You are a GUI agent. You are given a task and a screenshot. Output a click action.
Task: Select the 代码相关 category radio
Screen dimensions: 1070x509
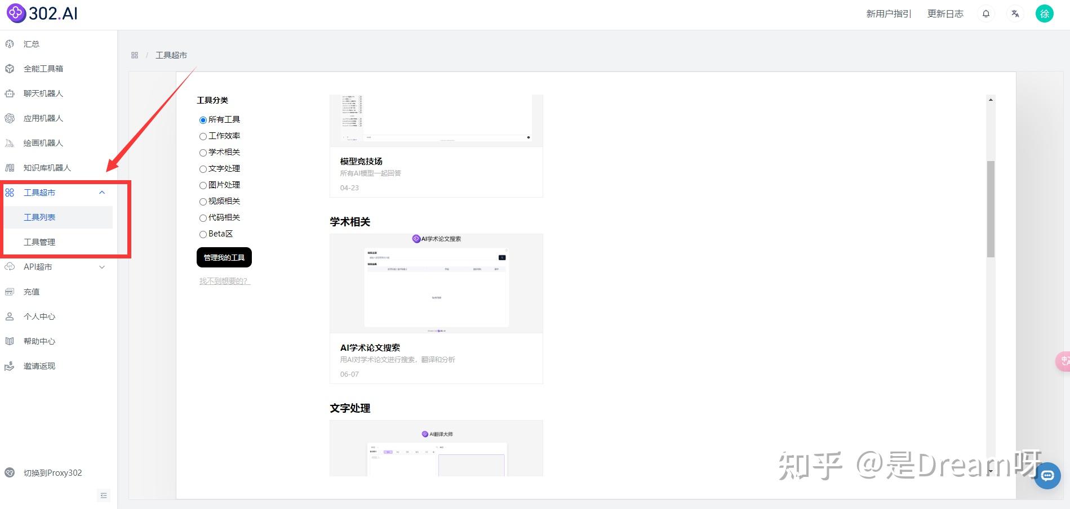tap(203, 218)
